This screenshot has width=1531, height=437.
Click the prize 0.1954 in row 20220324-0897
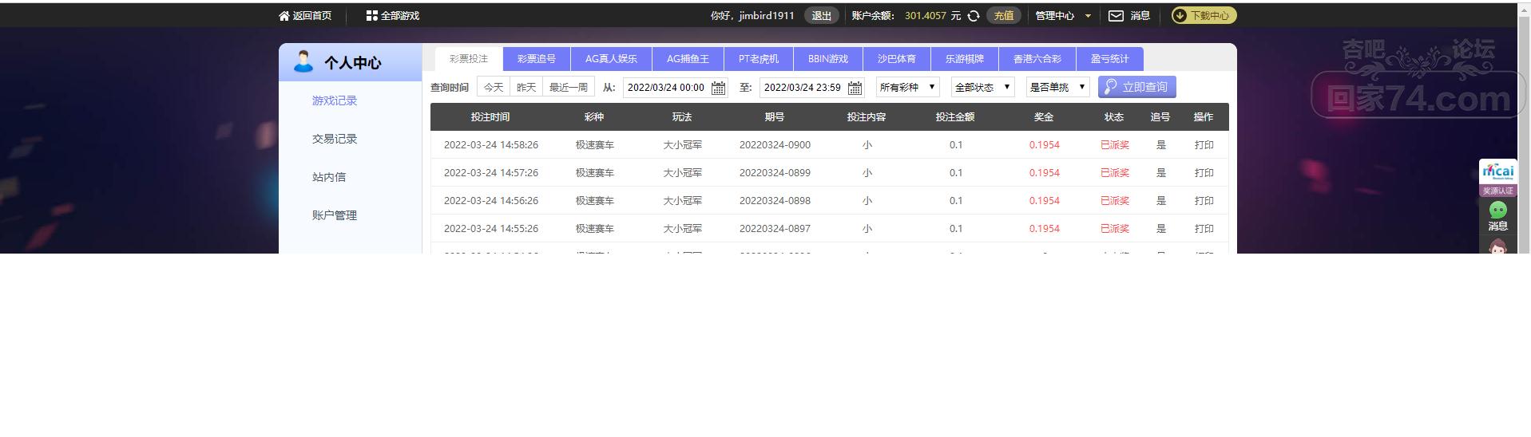coord(1045,229)
